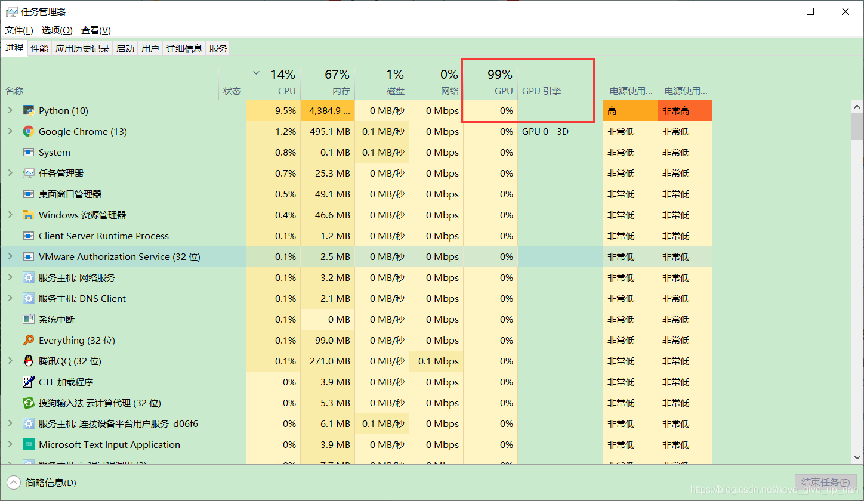Click the 腾讯QQ penguin icon
864x501 pixels.
click(x=28, y=361)
